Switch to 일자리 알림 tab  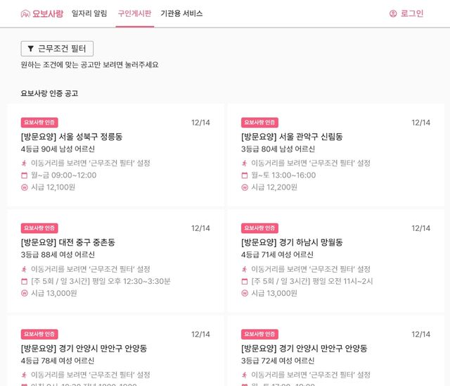click(x=89, y=13)
